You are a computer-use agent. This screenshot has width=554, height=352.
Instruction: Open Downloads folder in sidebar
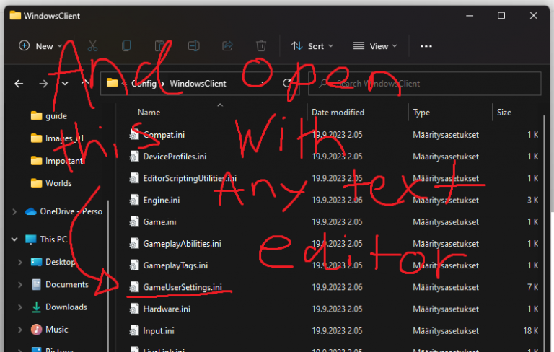pos(66,307)
